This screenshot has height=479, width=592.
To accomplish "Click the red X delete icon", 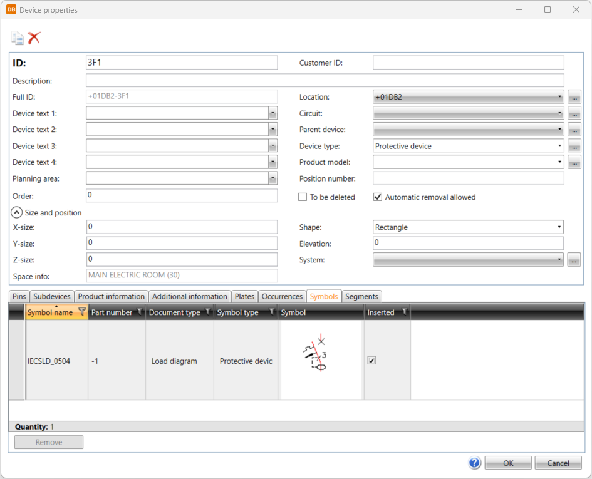I will [x=34, y=38].
